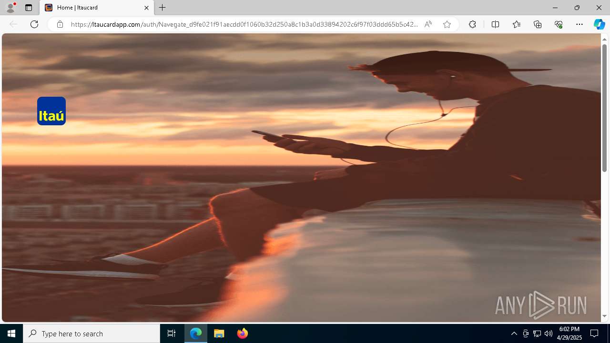Image resolution: width=610 pixels, height=343 pixels.
Task: Open File Explorer from taskbar
Action: pos(219,333)
